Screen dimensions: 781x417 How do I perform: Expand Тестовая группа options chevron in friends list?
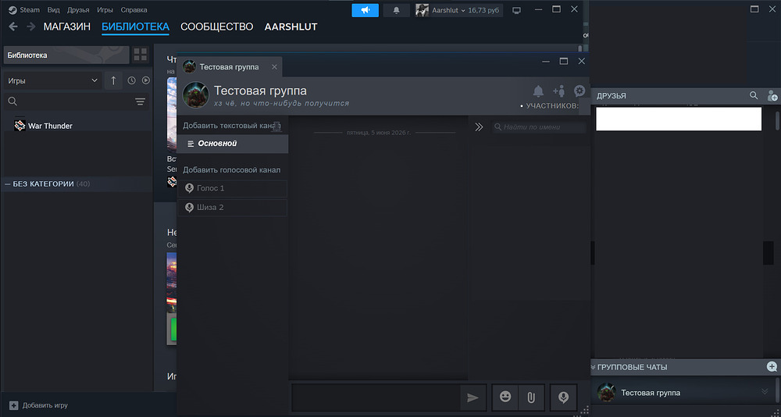[765, 391]
